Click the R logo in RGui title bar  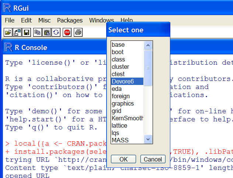click(x=7, y=8)
